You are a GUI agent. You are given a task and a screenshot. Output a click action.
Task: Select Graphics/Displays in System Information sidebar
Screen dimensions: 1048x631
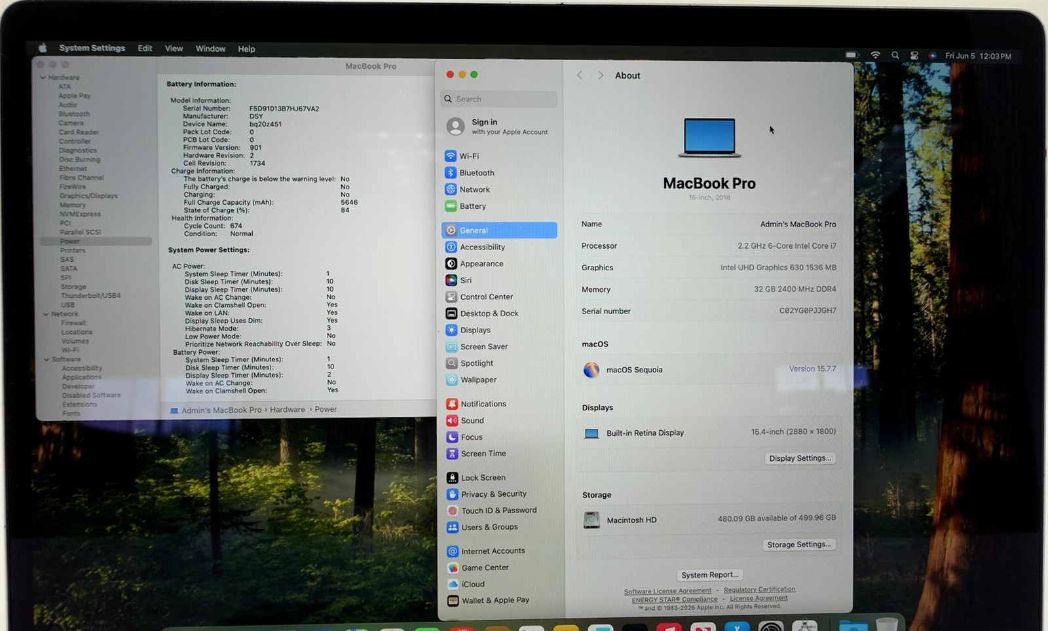pyautogui.click(x=88, y=196)
